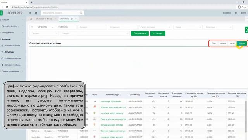Open Товары dropdown

(95, 33)
